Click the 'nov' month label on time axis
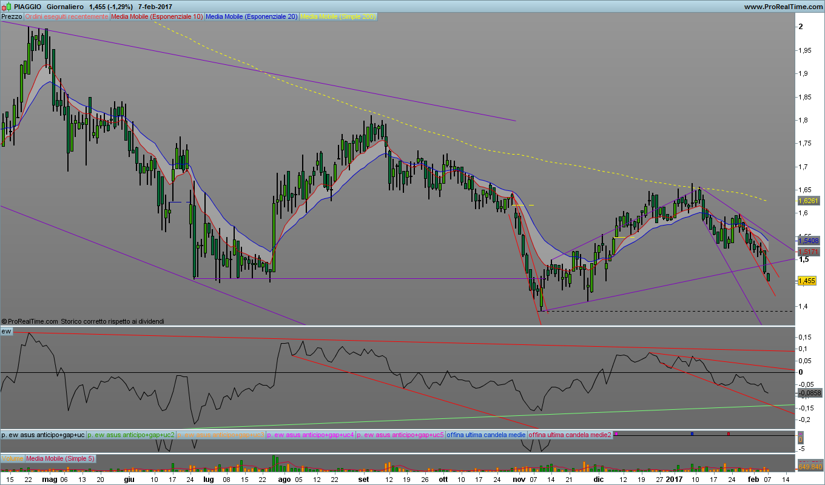 519,478
